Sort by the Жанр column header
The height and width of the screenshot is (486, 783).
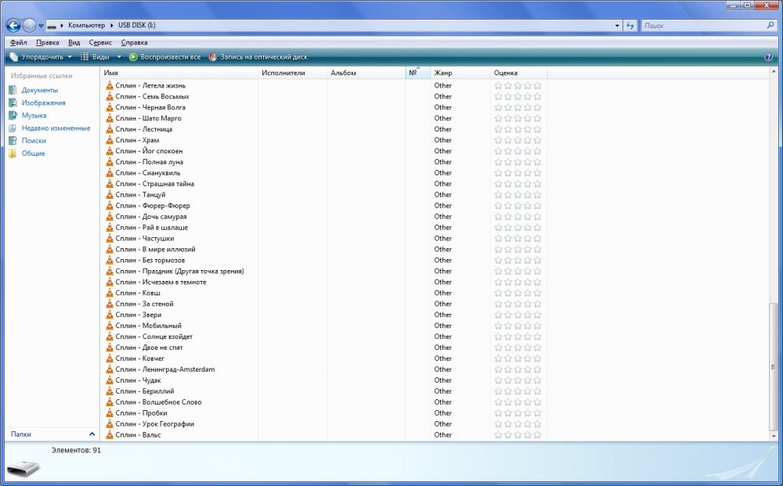point(459,73)
